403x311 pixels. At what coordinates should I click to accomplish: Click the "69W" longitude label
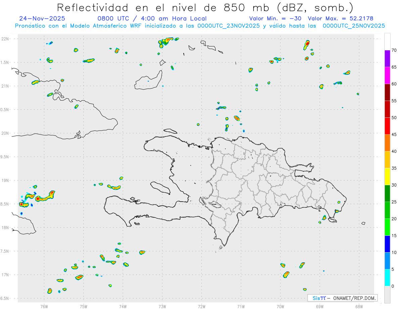(x=320, y=306)
